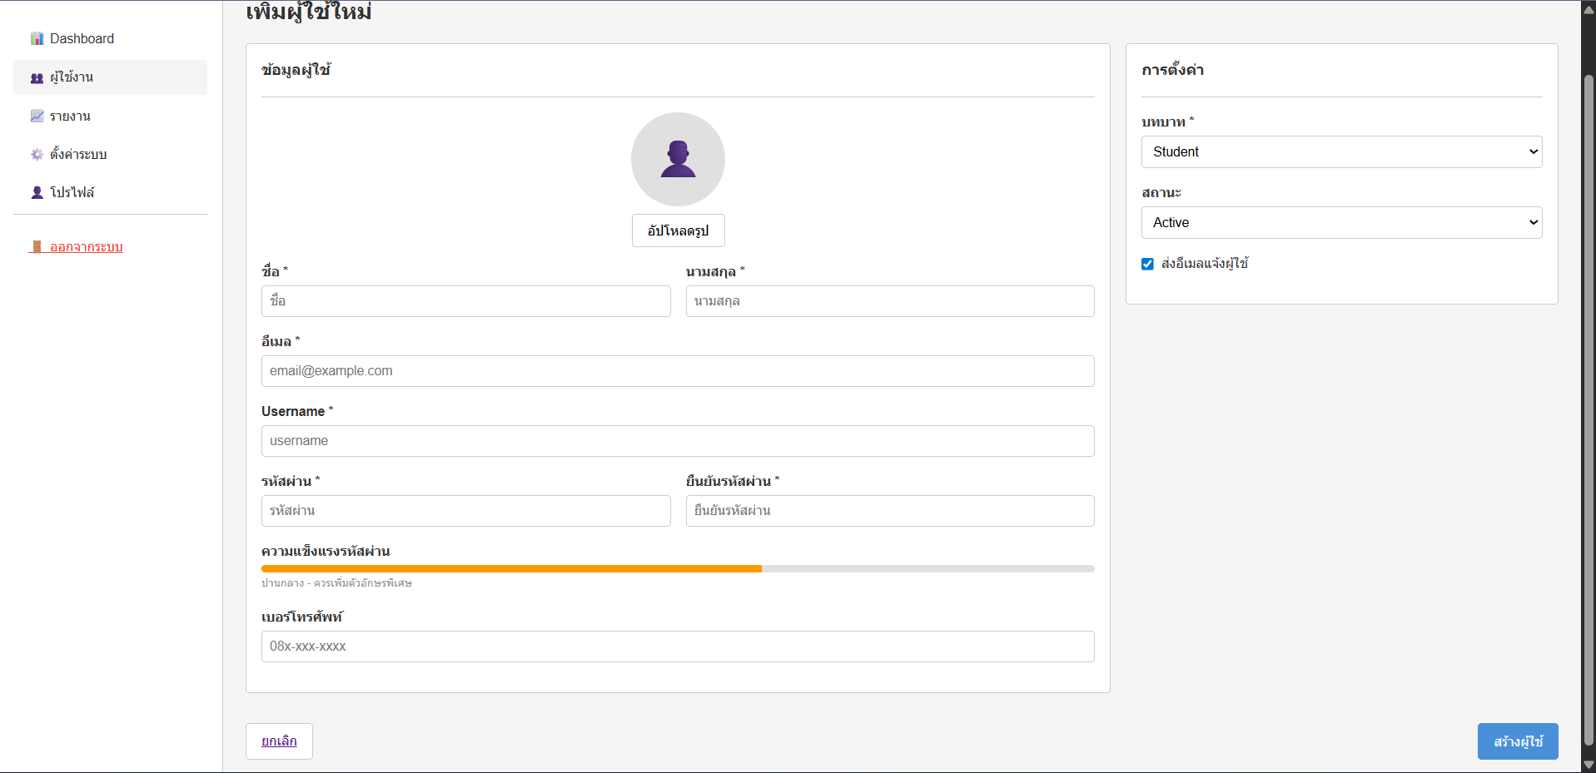Open the Dashboard menu item
Image resolution: width=1596 pixels, height=773 pixels.
tap(82, 39)
